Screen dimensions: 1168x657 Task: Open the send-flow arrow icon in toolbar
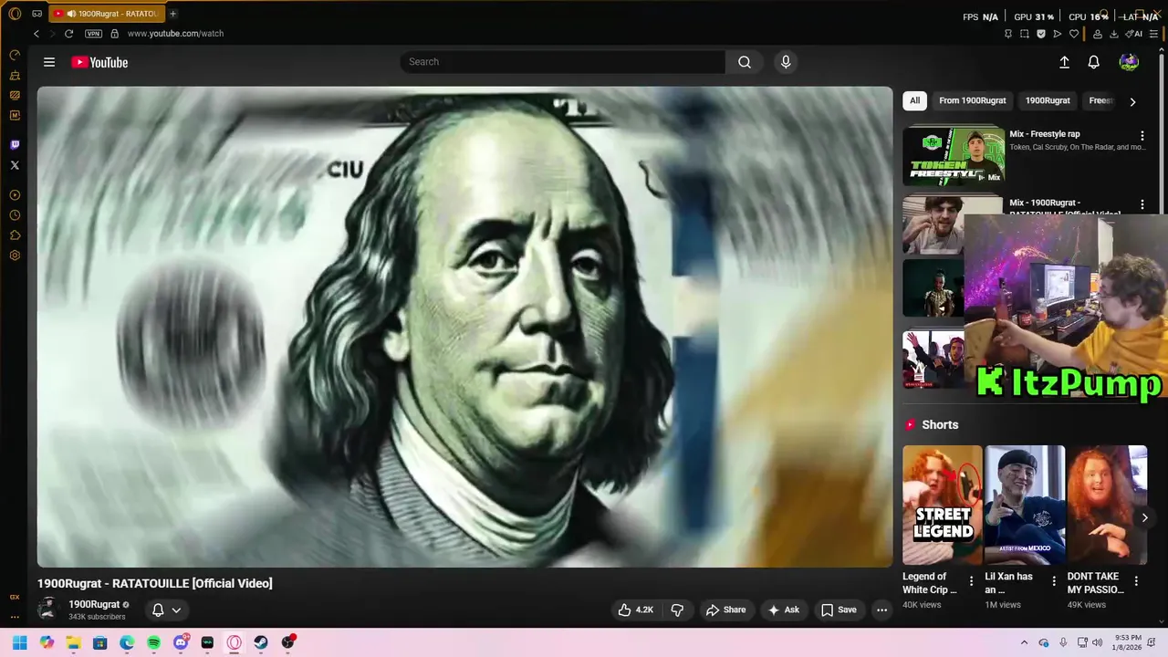(x=1058, y=34)
